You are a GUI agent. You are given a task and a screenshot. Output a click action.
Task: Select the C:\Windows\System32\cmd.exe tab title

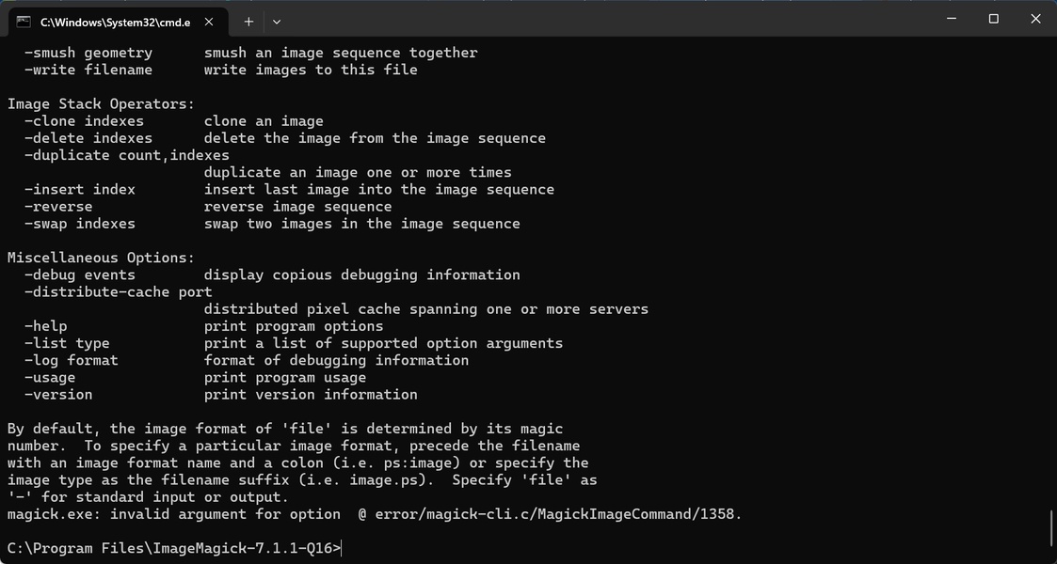point(115,21)
